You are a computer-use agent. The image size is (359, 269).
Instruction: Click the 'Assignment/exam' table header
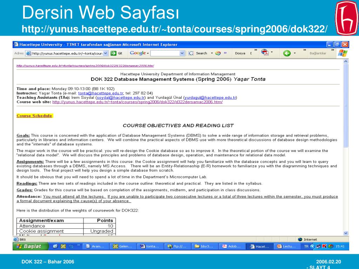pyautogui.click(x=50, y=221)
